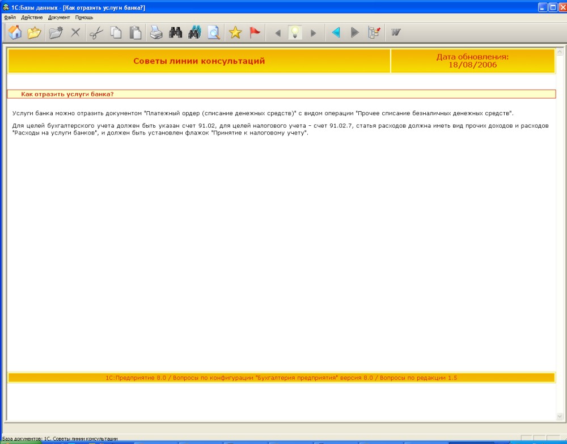
Task: Click the single binoculars search icon
Action: point(175,33)
